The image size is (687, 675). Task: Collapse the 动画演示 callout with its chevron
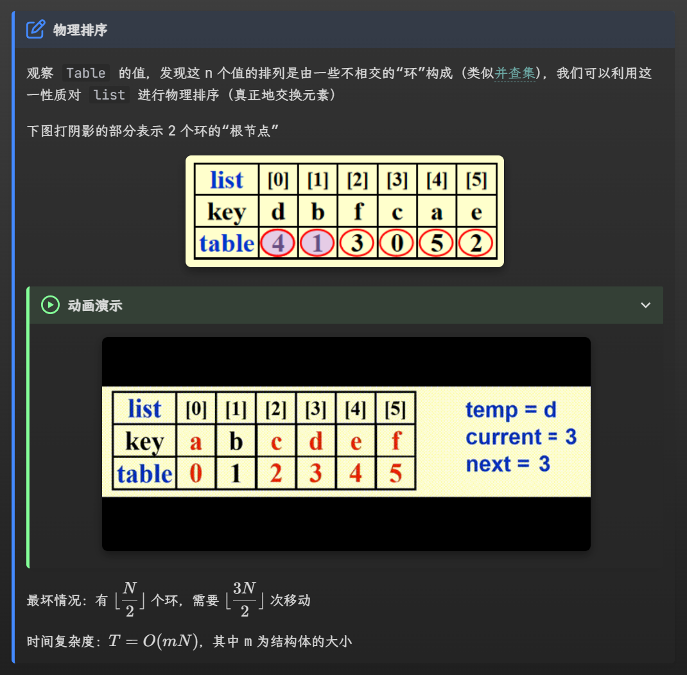point(646,305)
